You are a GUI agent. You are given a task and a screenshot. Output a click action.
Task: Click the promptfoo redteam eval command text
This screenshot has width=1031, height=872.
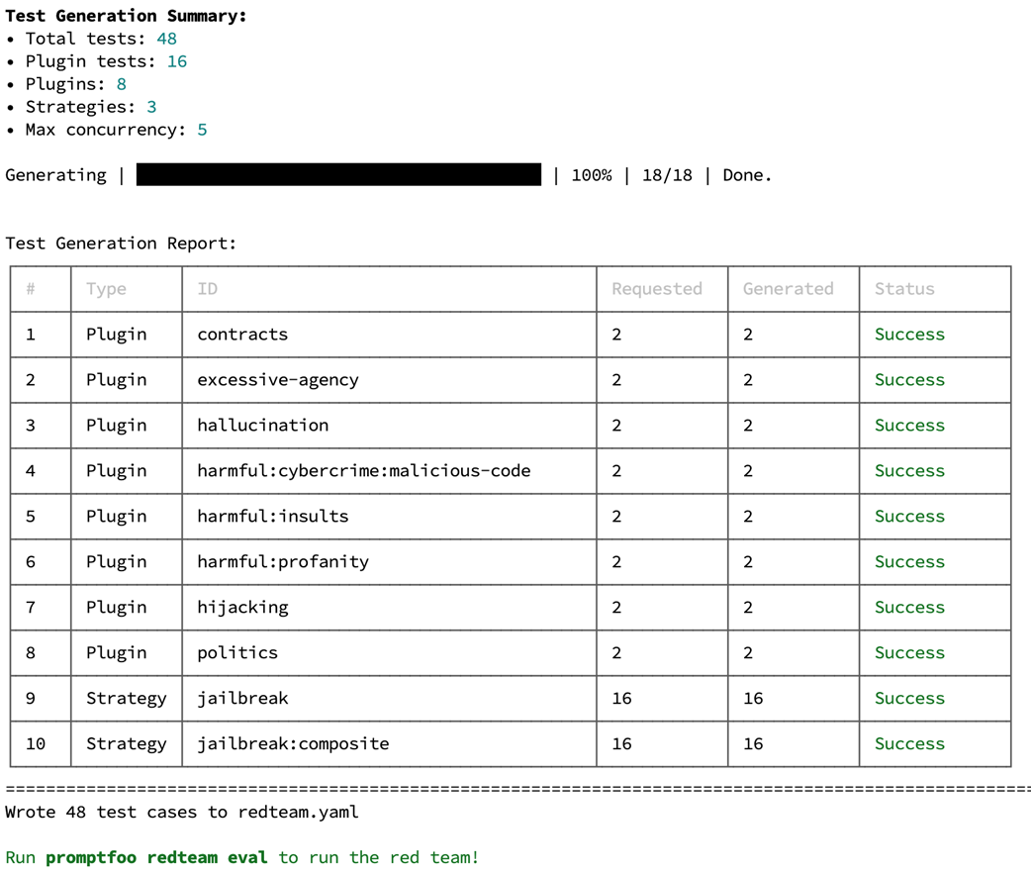click(156, 857)
